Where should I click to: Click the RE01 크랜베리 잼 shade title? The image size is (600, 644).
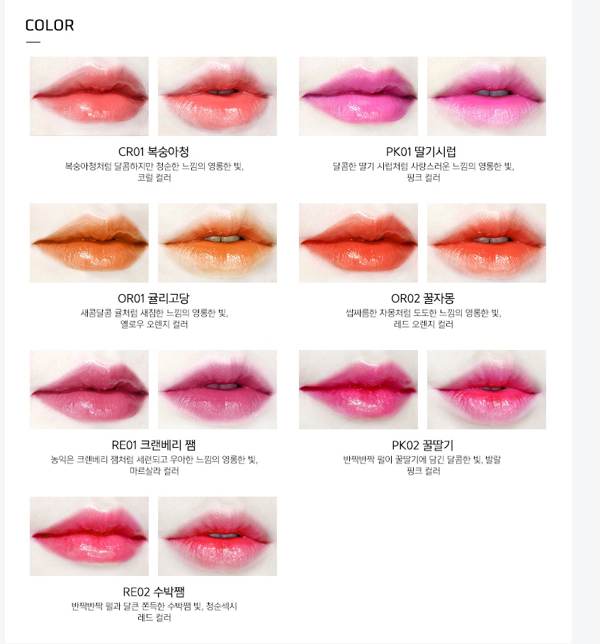154,445
